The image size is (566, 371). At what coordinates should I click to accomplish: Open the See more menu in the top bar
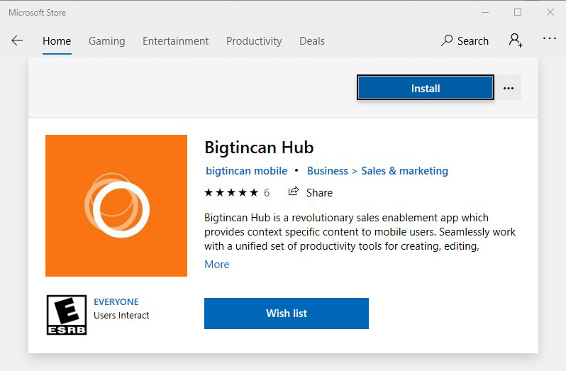tap(550, 38)
